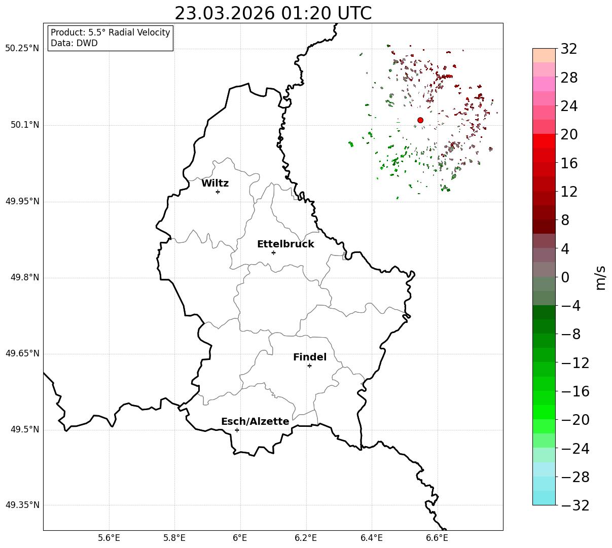Viewport: 612px width, 548px height.
Task: Click the Findel city label
Action: [310, 357]
